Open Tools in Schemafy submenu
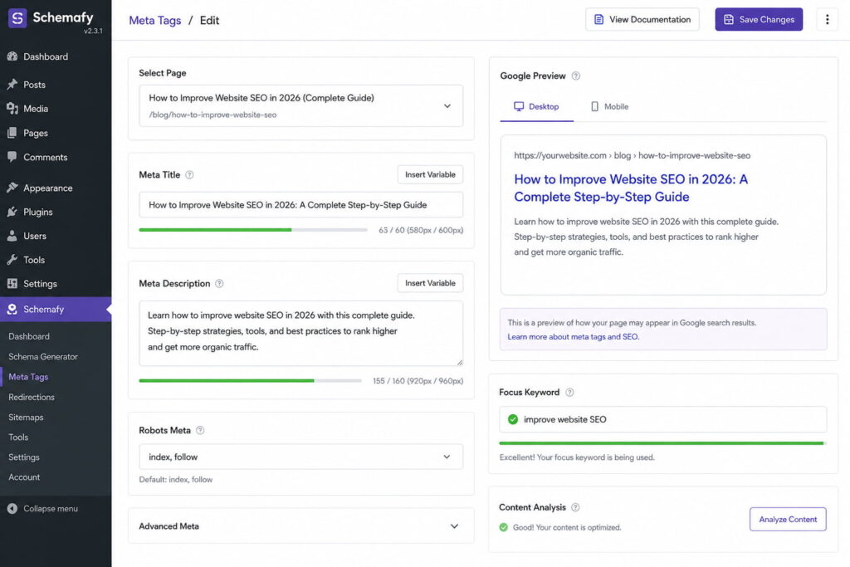 18,437
